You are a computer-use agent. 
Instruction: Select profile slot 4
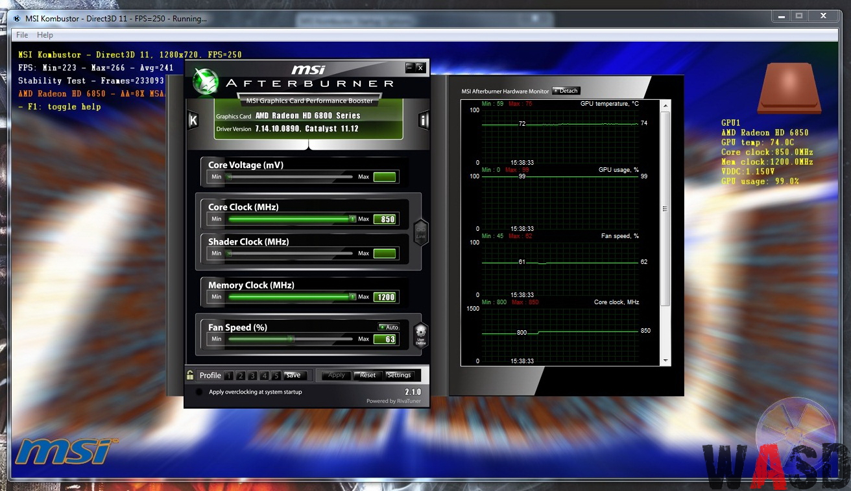(x=264, y=376)
